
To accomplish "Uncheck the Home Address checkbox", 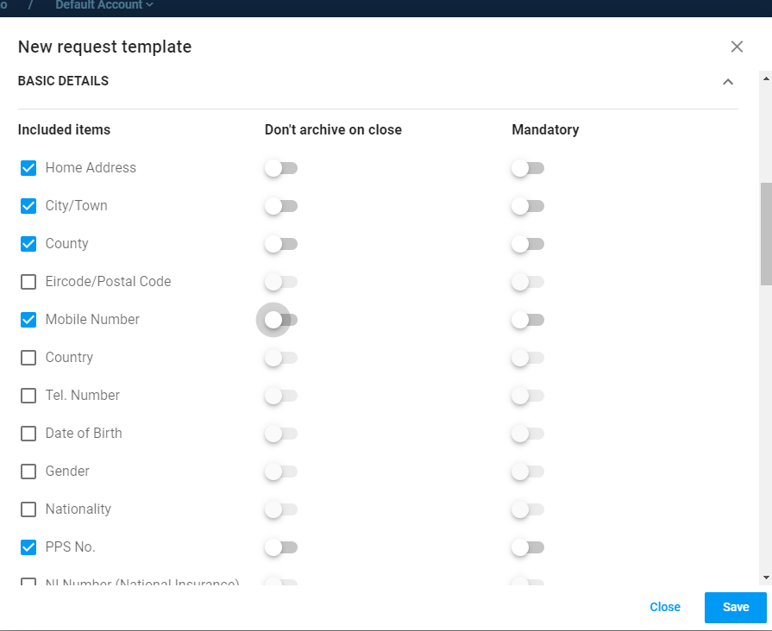I will [28, 168].
